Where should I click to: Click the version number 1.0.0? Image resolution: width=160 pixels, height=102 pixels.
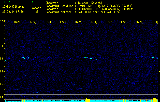[35, 2]
